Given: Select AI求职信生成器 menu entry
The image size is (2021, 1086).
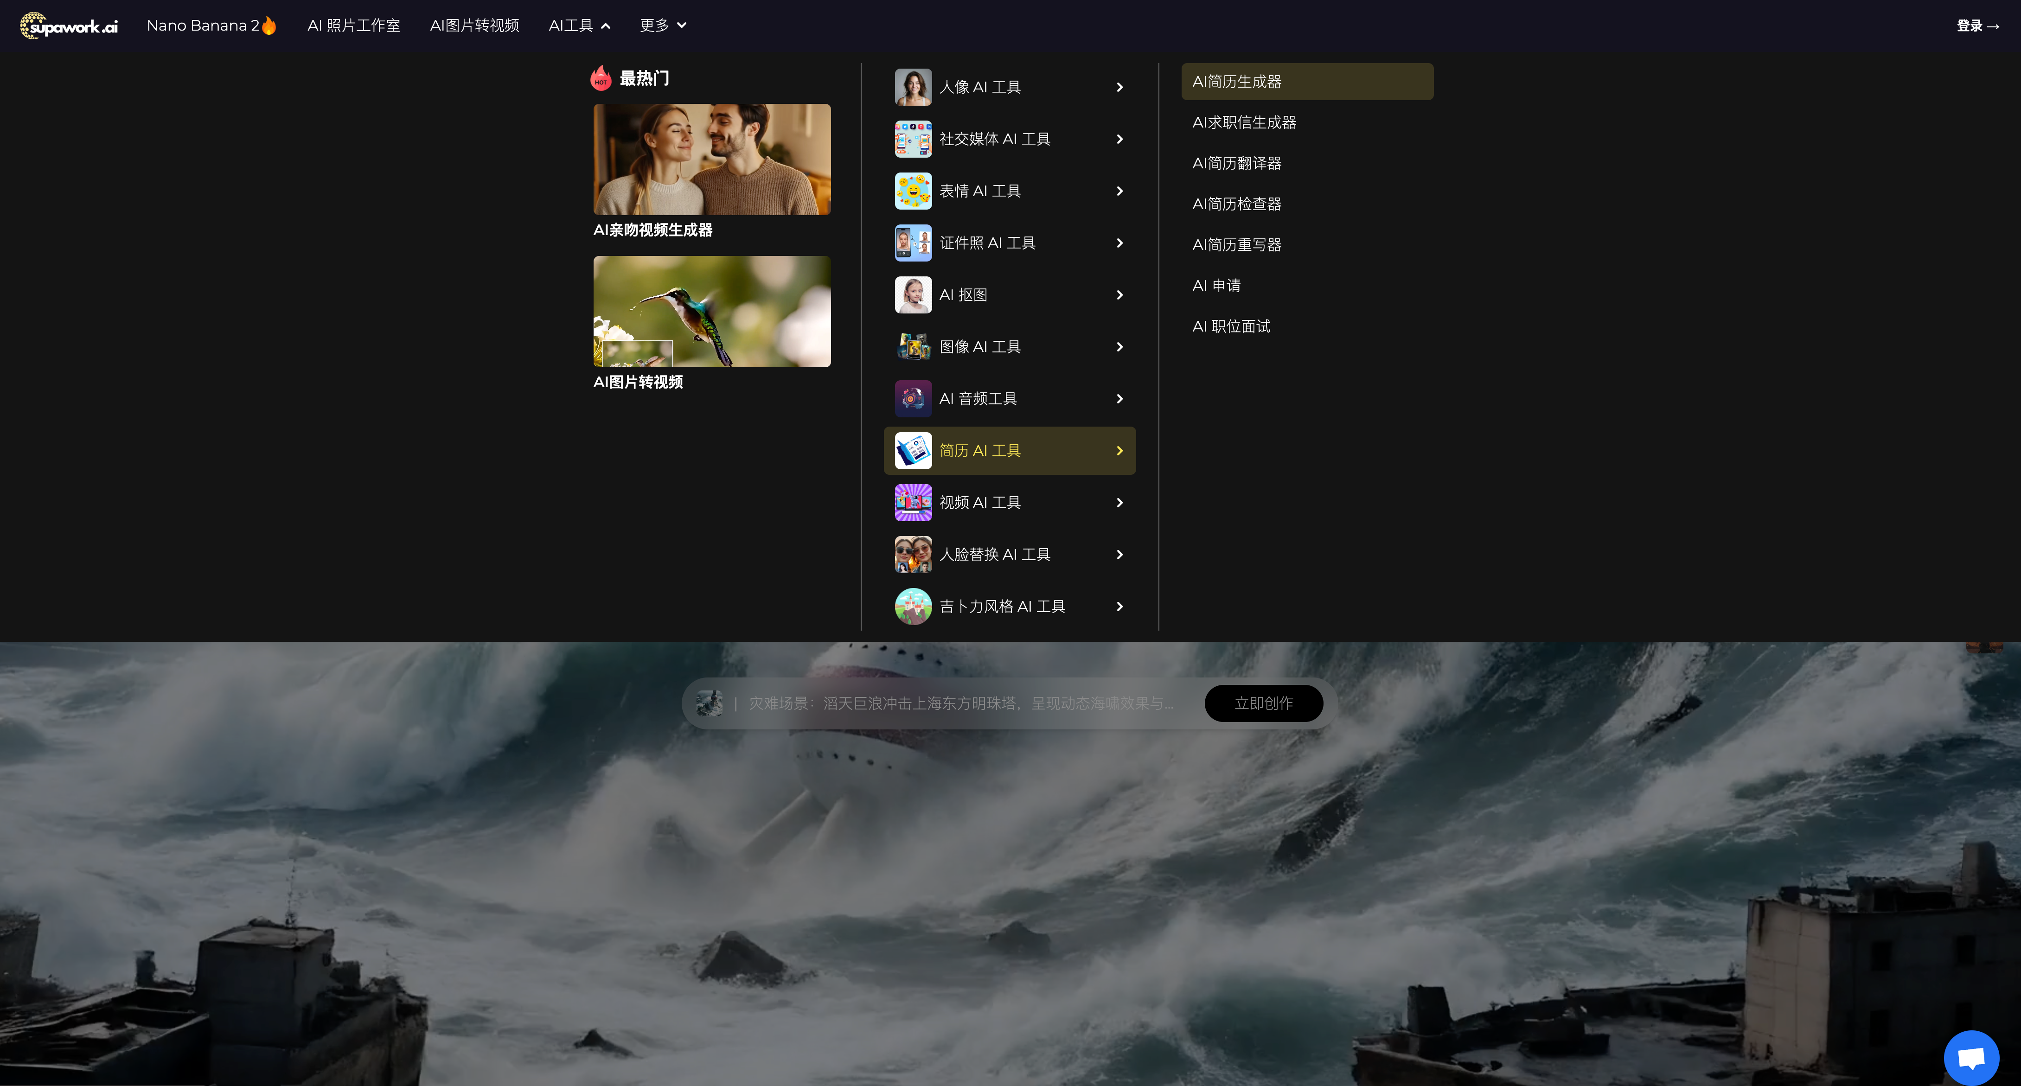Looking at the screenshot, I should pos(1243,122).
